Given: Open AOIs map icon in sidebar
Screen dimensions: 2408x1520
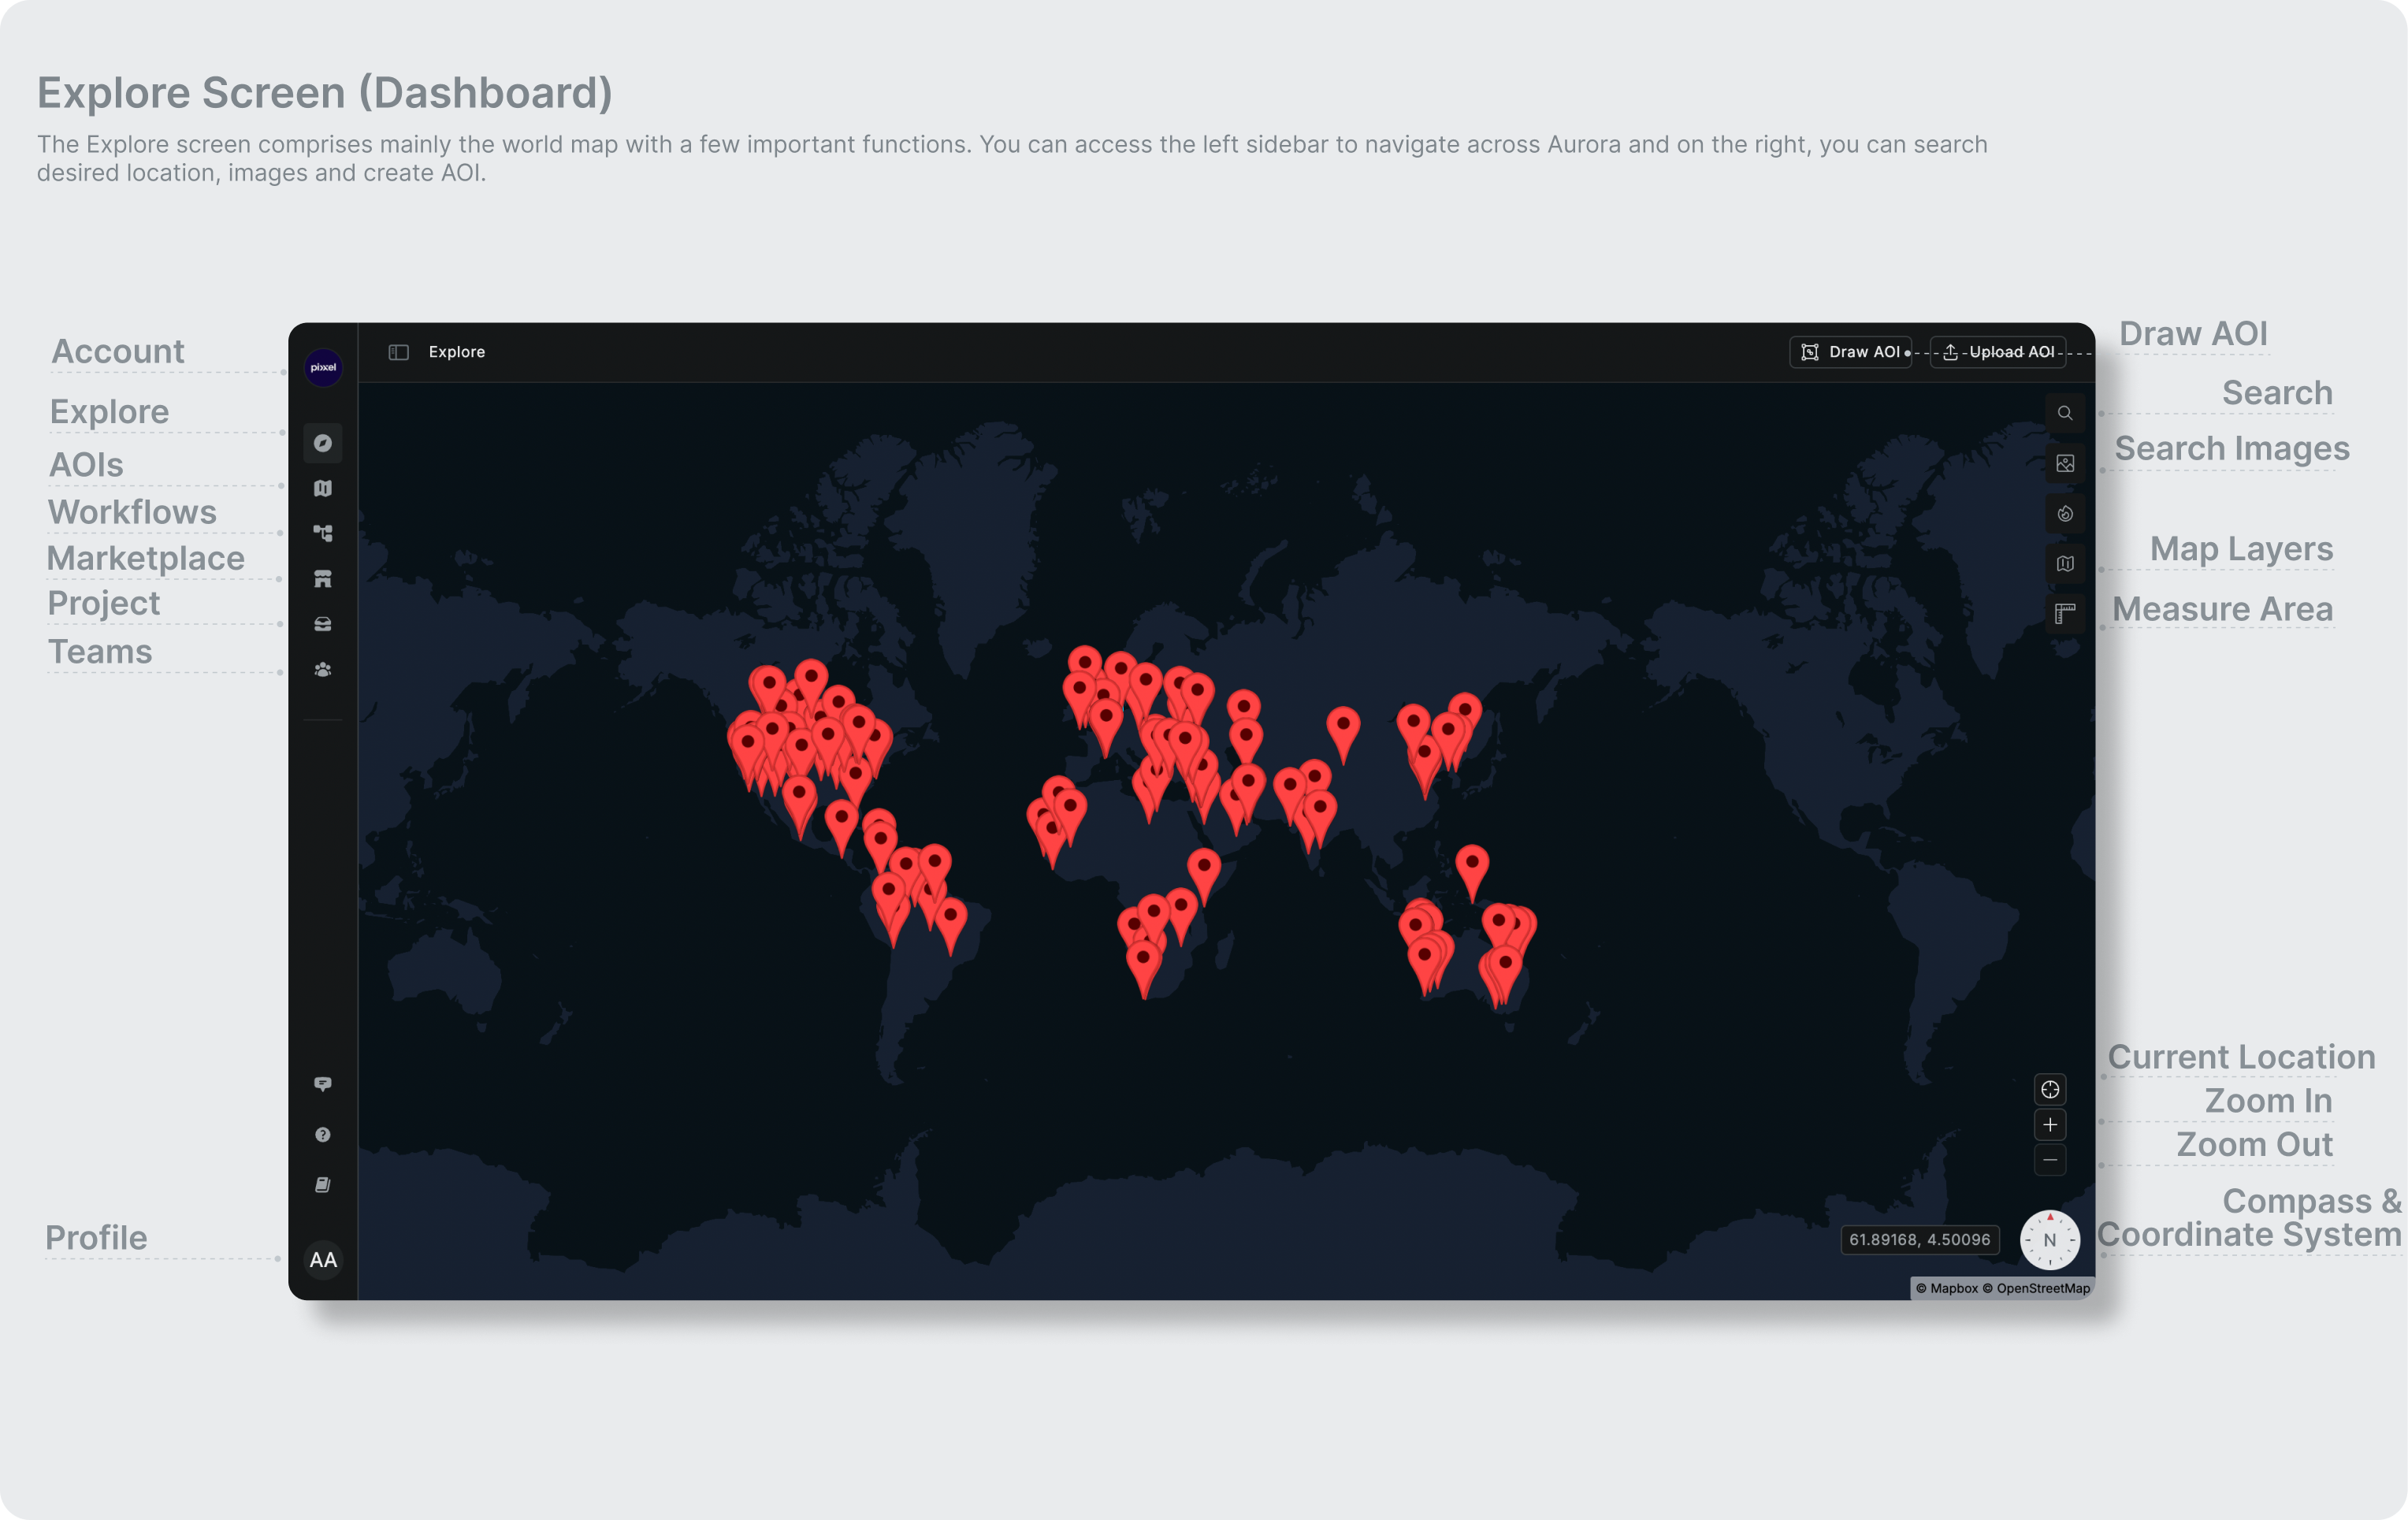Looking at the screenshot, I should [x=322, y=489].
